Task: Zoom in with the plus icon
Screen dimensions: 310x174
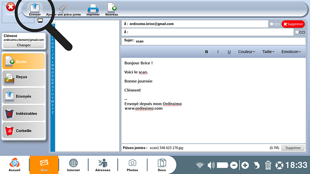Action: click(245, 165)
